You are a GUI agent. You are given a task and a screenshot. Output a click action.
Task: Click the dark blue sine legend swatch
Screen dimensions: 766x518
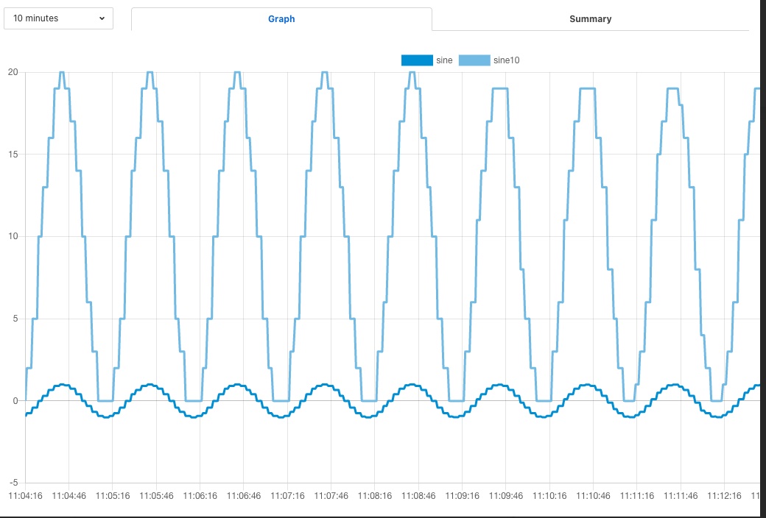point(417,60)
